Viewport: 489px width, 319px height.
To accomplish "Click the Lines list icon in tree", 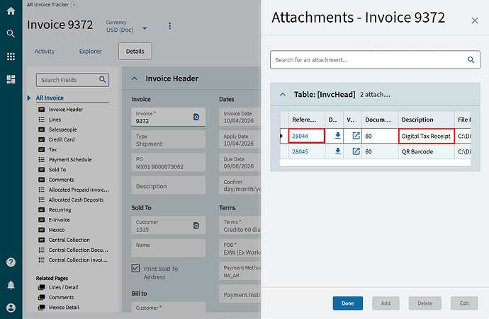I will pyautogui.click(x=42, y=120).
